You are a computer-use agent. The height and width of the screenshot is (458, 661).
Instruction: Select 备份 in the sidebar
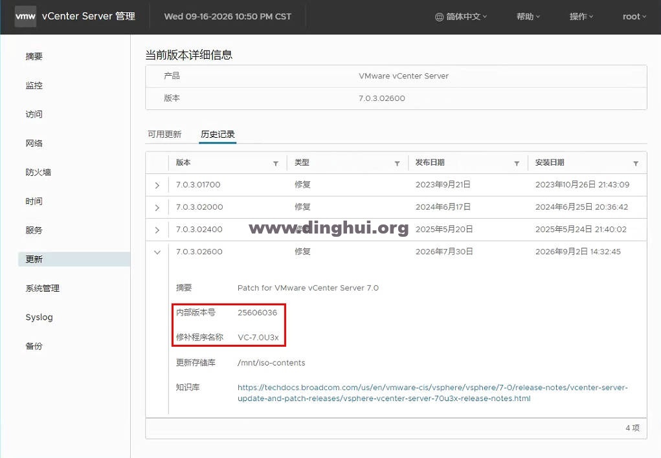[x=34, y=346]
